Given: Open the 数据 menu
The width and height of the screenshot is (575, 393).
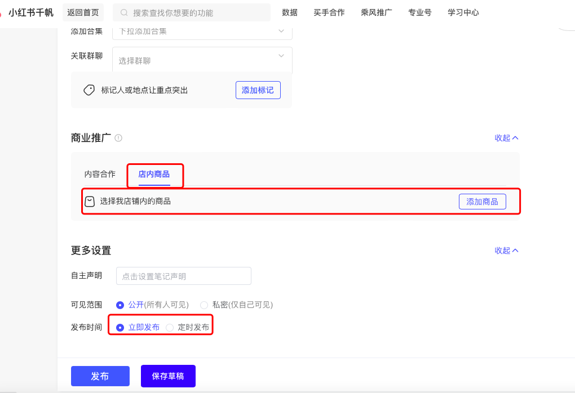Looking at the screenshot, I should (x=290, y=12).
